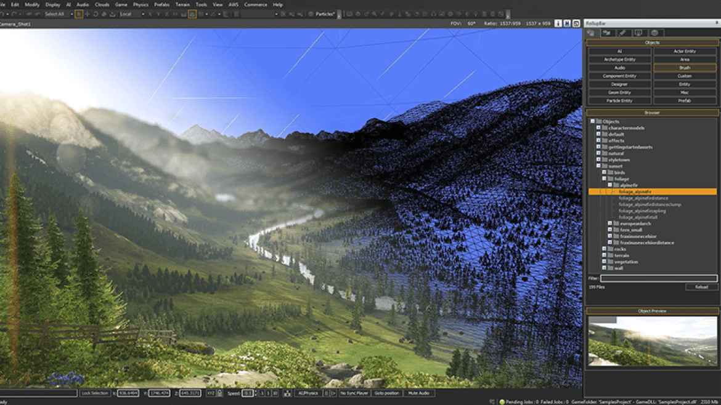Screen dimensions: 721x405
Task: Restrict to Y axis
Action: click(158, 14)
